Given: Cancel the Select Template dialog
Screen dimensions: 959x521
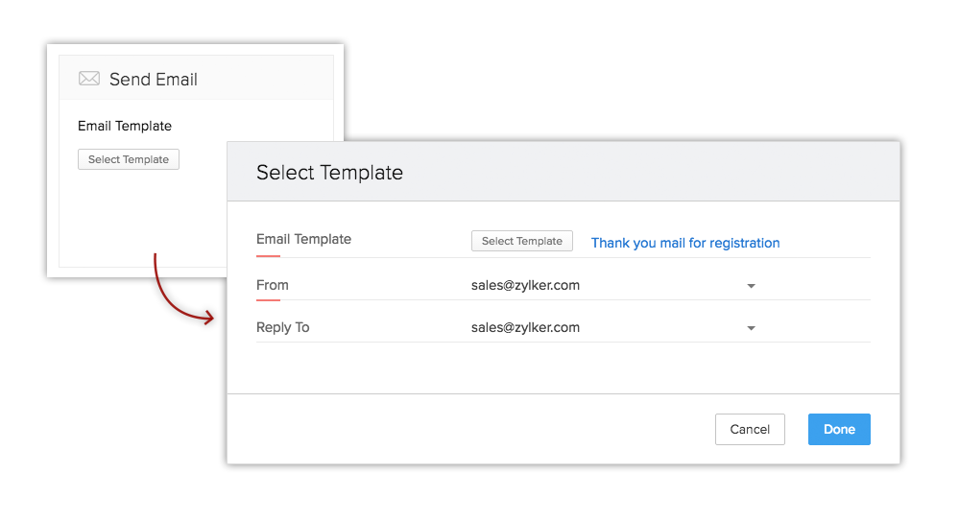Looking at the screenshot, I should (x=750, y=429).
